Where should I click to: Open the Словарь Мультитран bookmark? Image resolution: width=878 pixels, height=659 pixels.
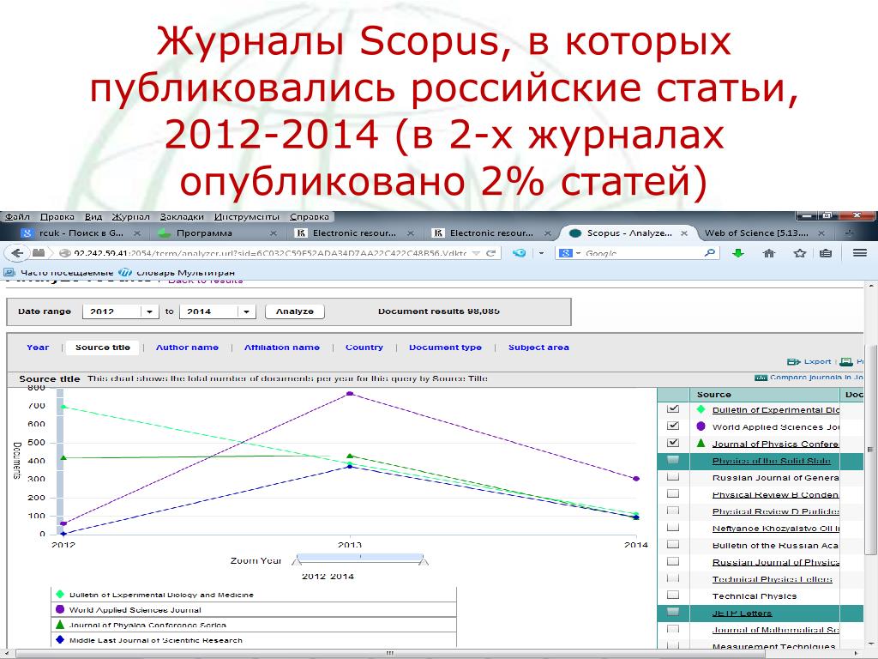[177, 273]
